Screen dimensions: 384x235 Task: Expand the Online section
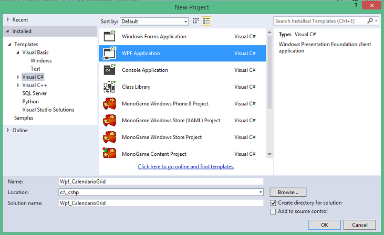pyautogui.click(x=8, y=130)
